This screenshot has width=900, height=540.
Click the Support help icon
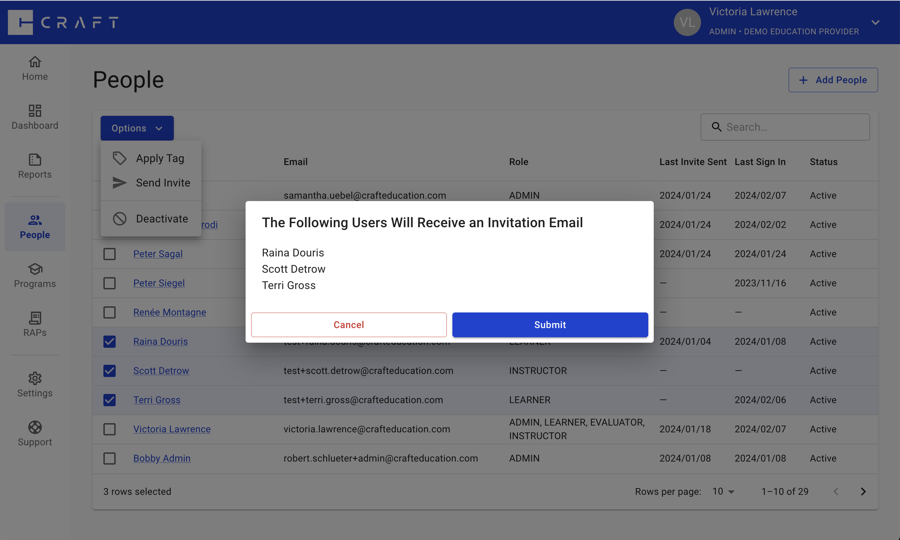point(35,427)
